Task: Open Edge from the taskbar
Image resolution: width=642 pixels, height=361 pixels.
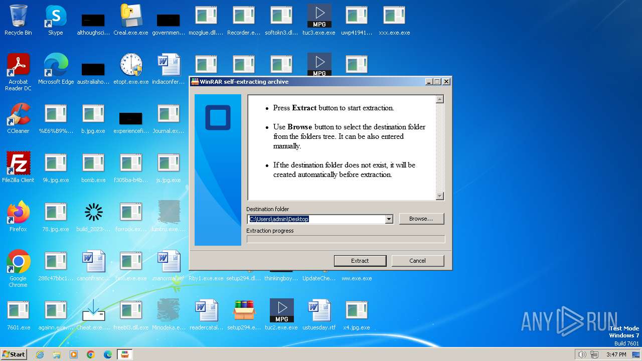Action: pos(108,354)
